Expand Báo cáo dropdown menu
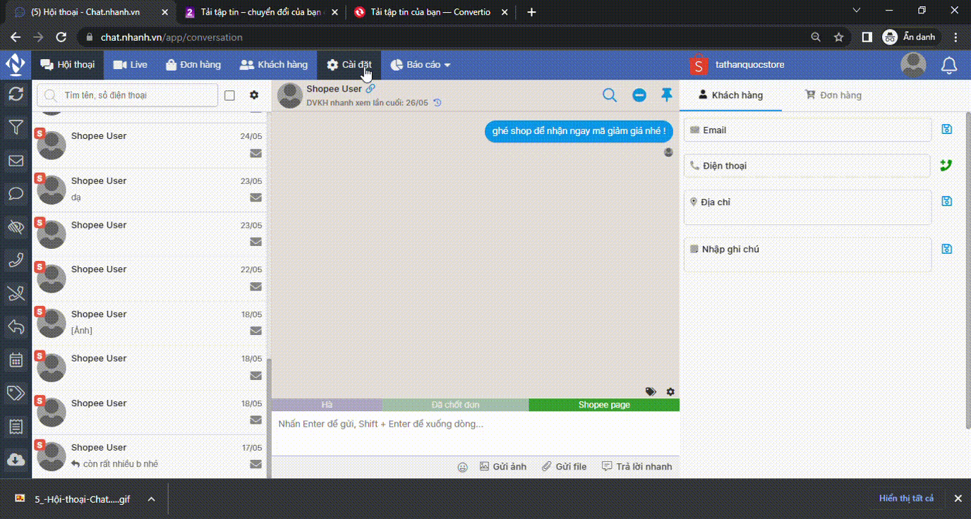Screen dimensions: 971x519 pos(421,65)
